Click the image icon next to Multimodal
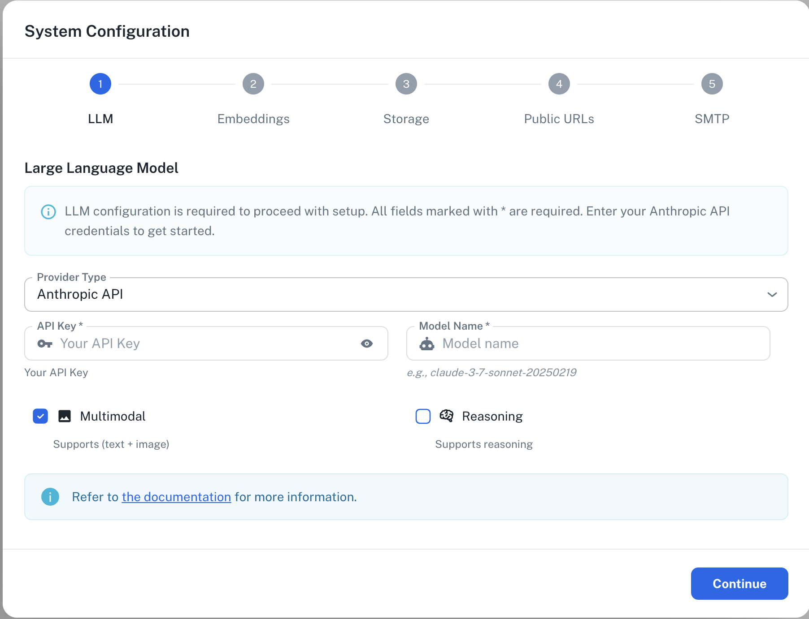This screenshot has width=809, height=619. point(65,416)
